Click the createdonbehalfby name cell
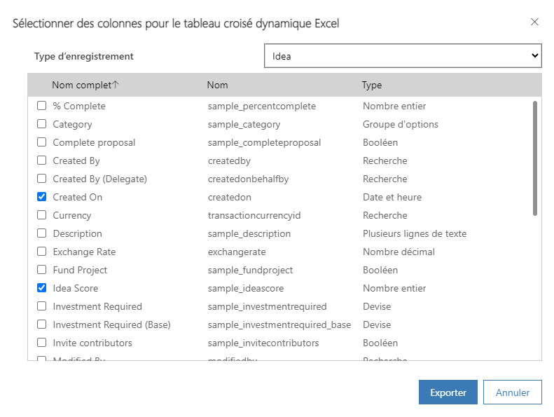 pos(249,179)
